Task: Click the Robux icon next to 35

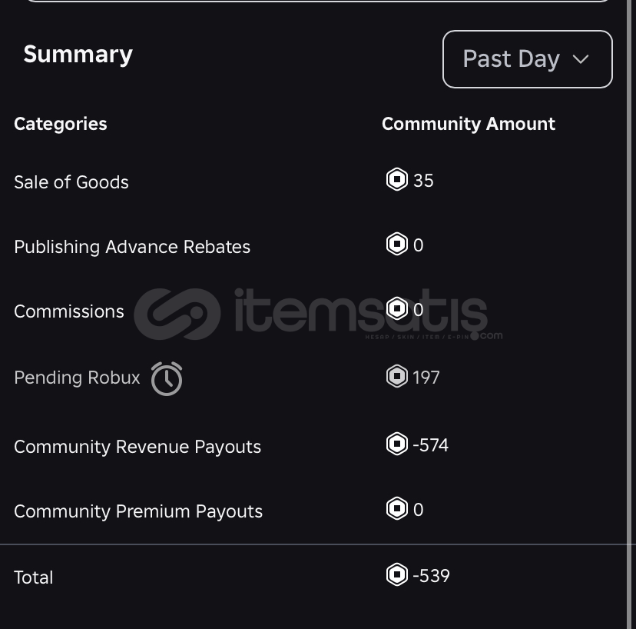Action: coord(396,179)
